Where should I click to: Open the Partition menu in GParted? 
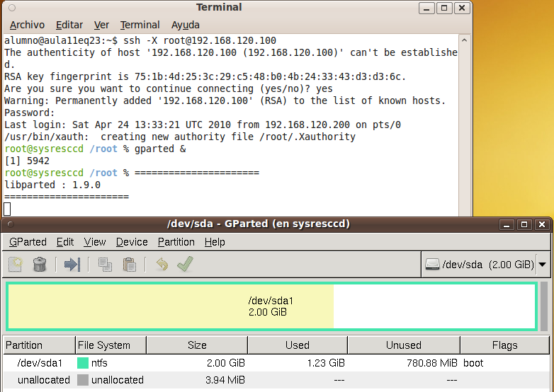pyautogui.click(x=176, y=242)
